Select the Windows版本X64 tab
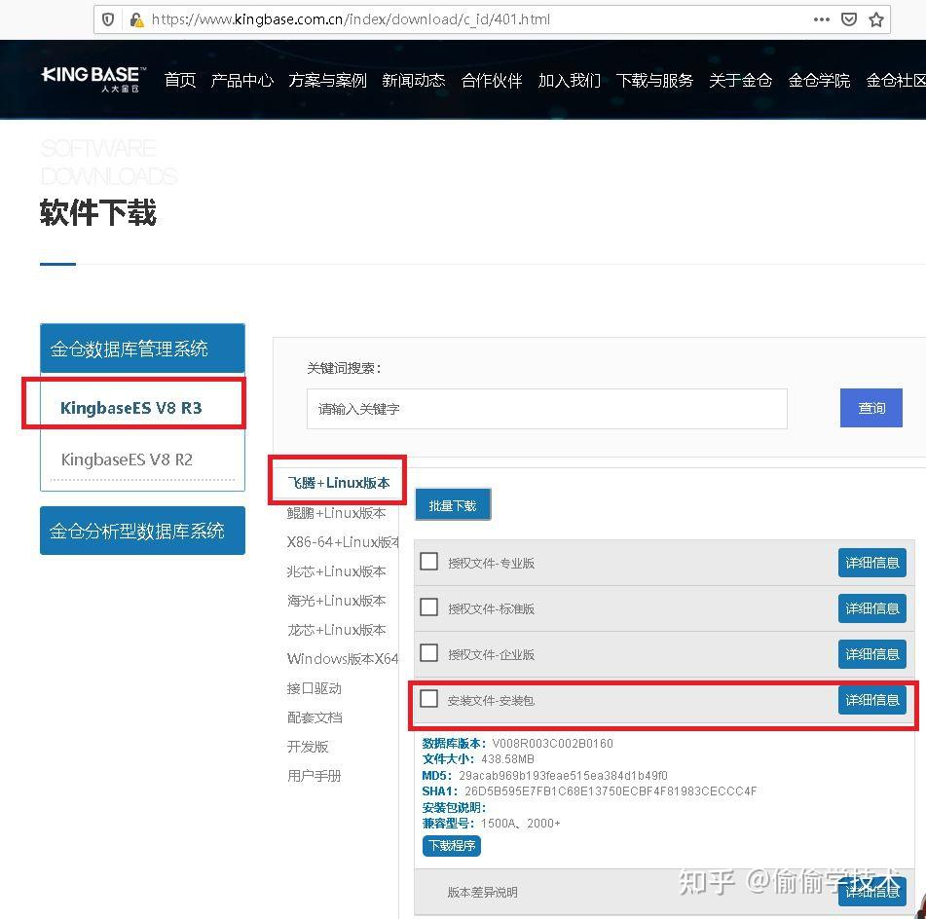This screenshot has width=926, height=919. (343, 658)
